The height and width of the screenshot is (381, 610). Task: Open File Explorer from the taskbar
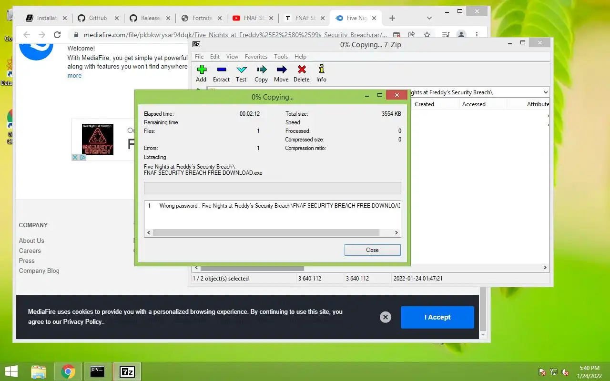(39, 371)
